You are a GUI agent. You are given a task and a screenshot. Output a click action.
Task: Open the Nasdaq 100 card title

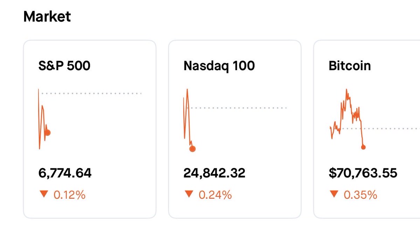pos(219,66)
